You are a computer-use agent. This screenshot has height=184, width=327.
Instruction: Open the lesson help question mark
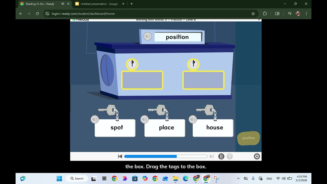pyautogui.click(x=230, y=156)
